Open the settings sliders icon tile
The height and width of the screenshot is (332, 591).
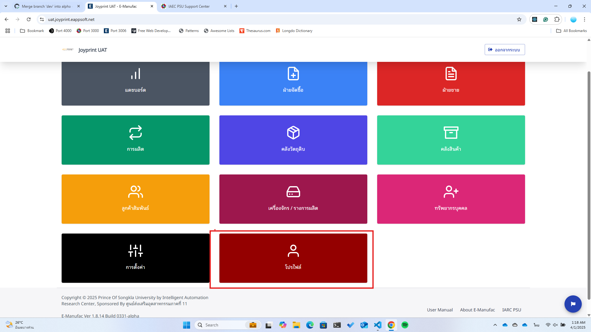click(135, 258)
